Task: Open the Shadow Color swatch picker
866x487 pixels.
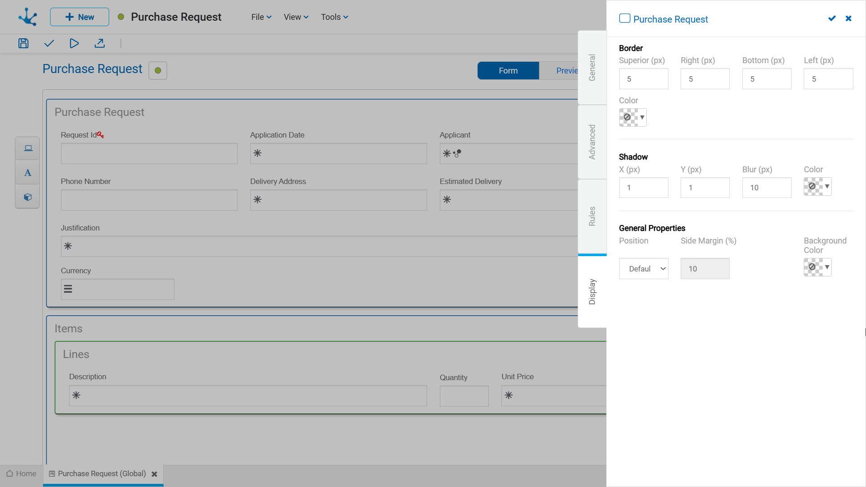Action: 817,186
